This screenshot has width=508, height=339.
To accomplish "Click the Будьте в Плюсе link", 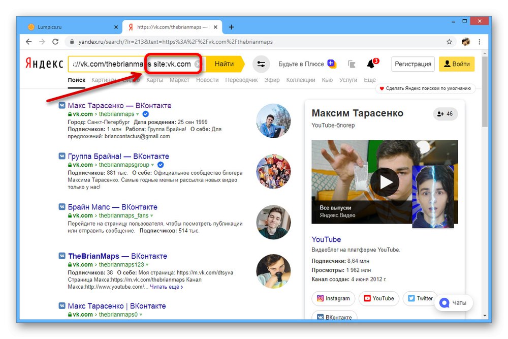I will [x=301, y=64].
